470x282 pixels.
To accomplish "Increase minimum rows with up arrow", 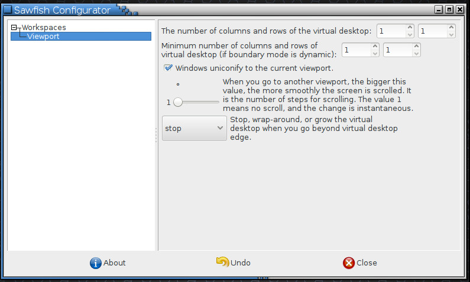I will (x=416, y=47).
